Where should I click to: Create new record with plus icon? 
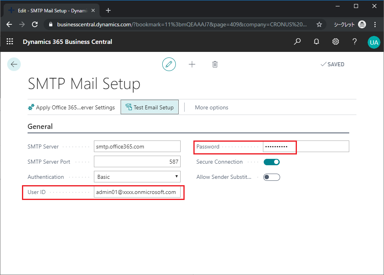[x=192, y=64]
